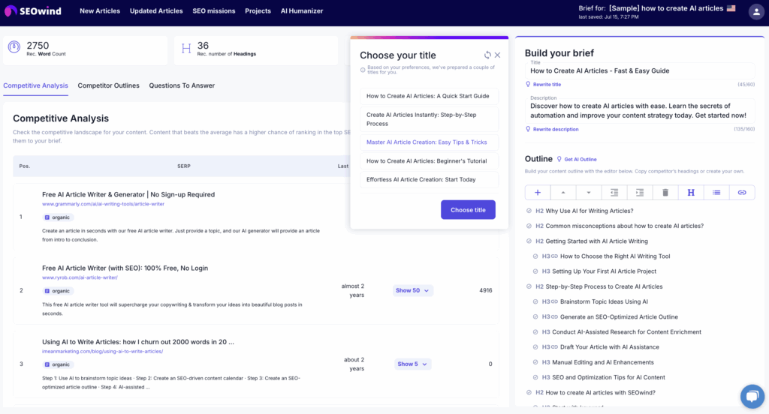Click the brief Title input field
Viewport: 769px width, 414px height.
pyautogui.click(x=640, y=70)
